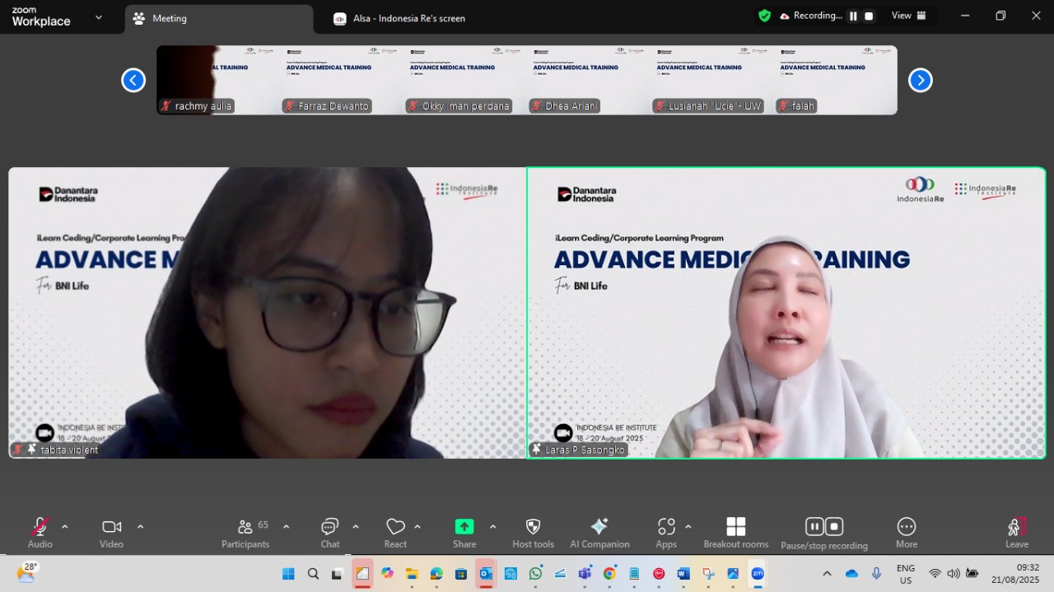Image resolution: width=1054 pixels, height=592 pixels.
Task: Pause recording in the top bar
Action: (x=853, y=16)
